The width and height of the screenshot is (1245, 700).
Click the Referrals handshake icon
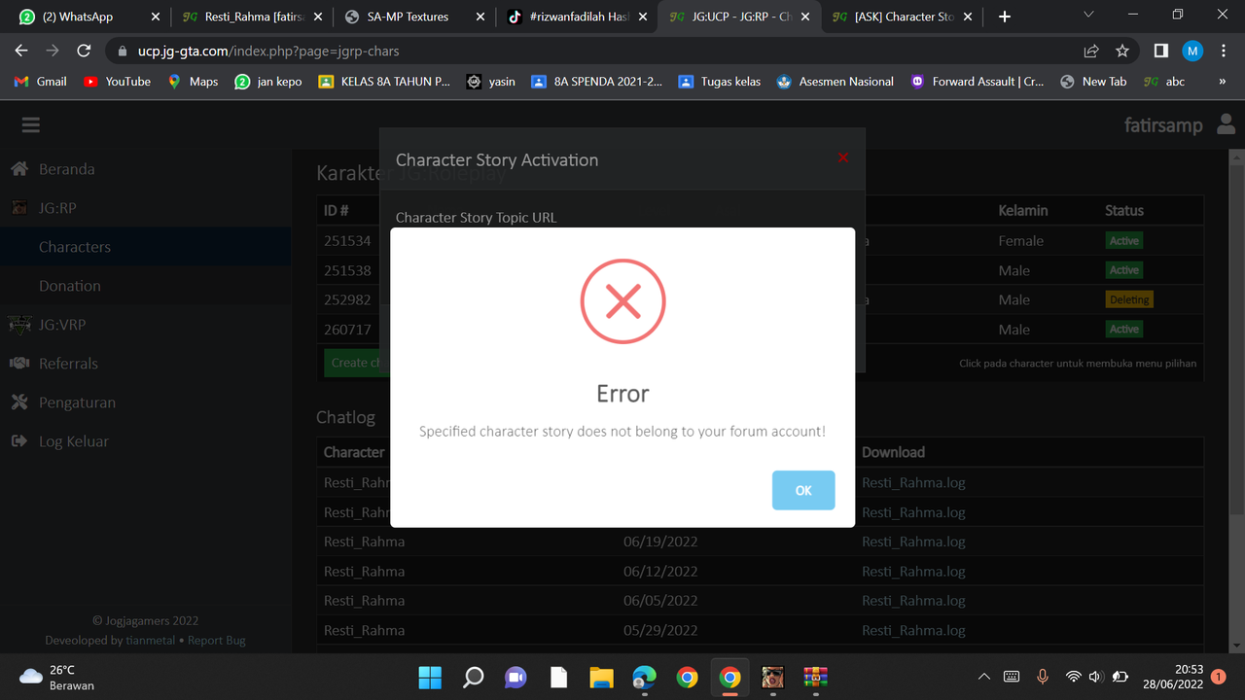(19, 364)
